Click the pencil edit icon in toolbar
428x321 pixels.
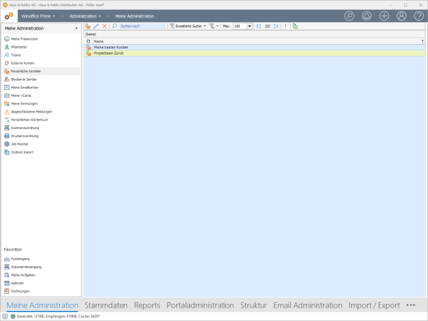coord(96,26)
